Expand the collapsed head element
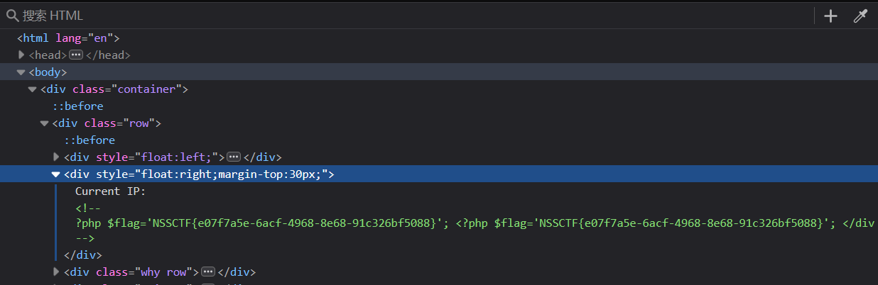878x285 pixels. (x=21, y=55)
